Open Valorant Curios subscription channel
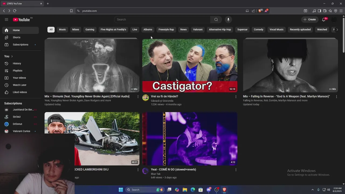 [20, 131]
